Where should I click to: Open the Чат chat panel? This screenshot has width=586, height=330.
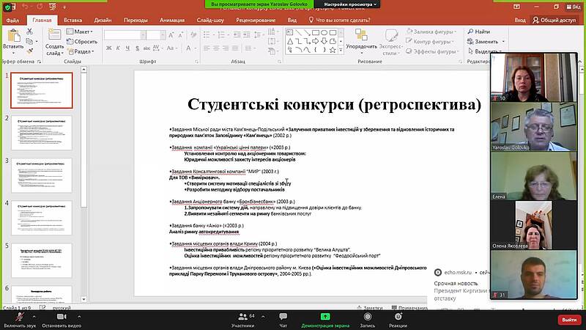point(283,320)
